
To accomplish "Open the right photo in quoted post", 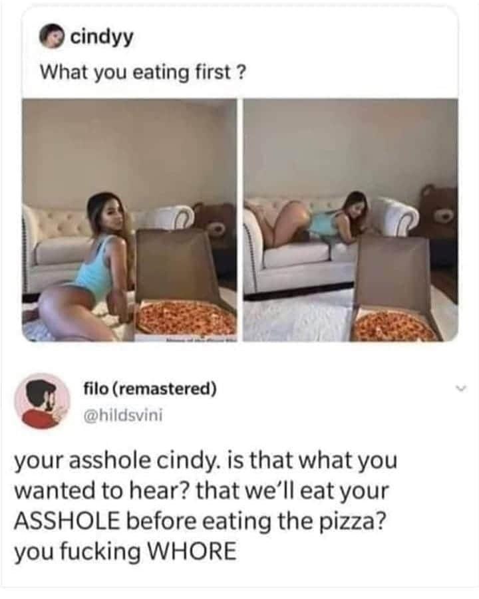I will point(351,220).
